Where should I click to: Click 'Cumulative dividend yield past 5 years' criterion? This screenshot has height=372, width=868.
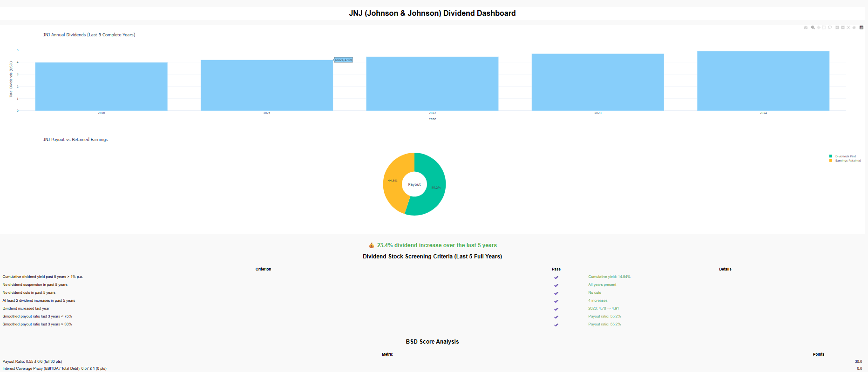tap(43, 277)
